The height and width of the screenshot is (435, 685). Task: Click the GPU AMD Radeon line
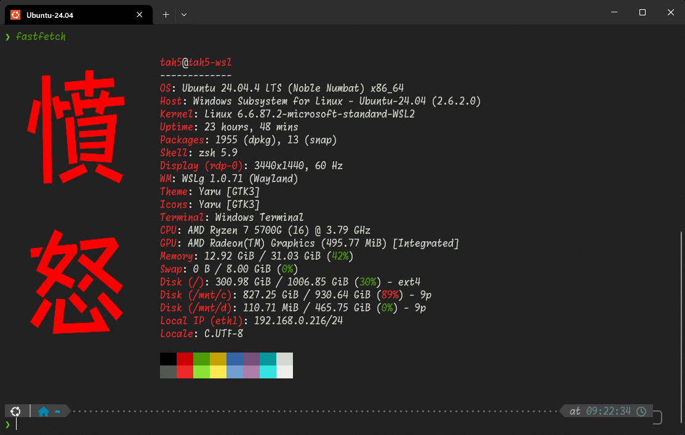(310, 243)
